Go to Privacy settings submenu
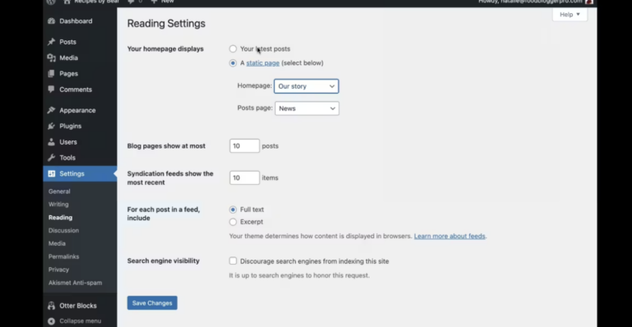 coord(59,269)
